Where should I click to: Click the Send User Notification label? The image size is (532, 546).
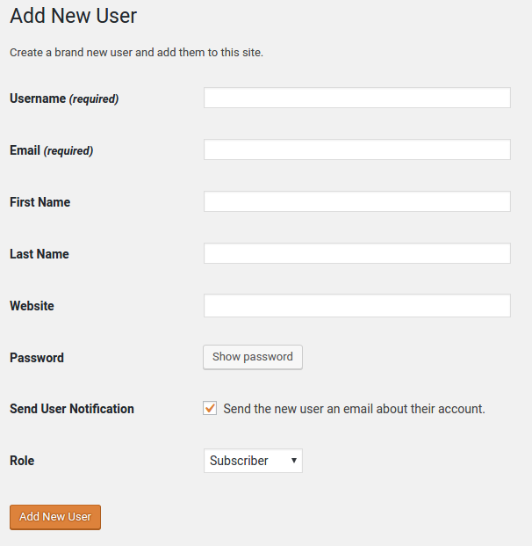coord(71,409)
